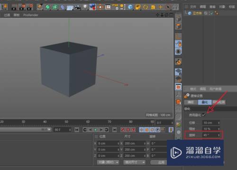Screen dimensions: 237x170
Task: Toggle the enable quantize checkbox
Action: point(203,115)
